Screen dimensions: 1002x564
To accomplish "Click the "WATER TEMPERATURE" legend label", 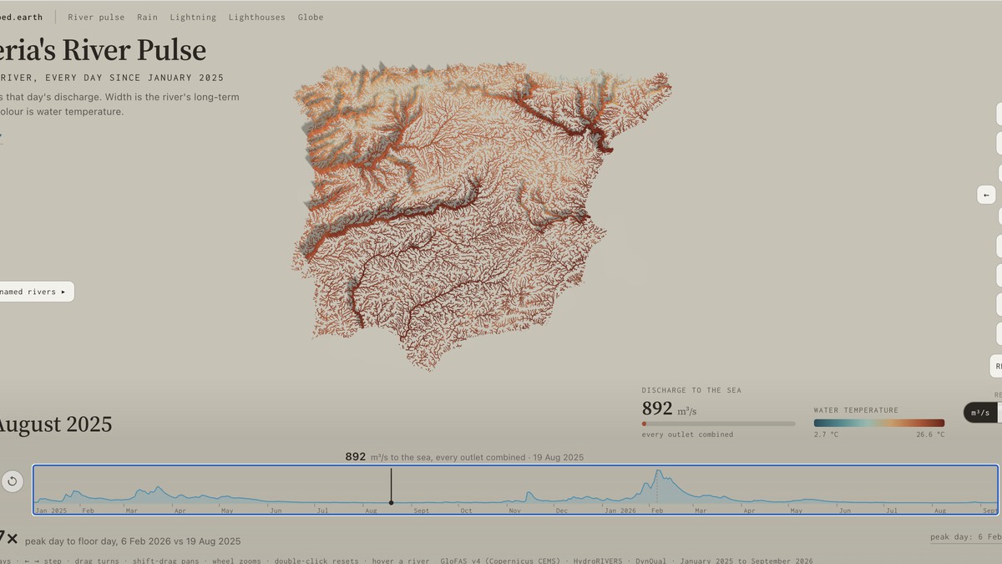I will pyautogui.click(x=856, y=410).
